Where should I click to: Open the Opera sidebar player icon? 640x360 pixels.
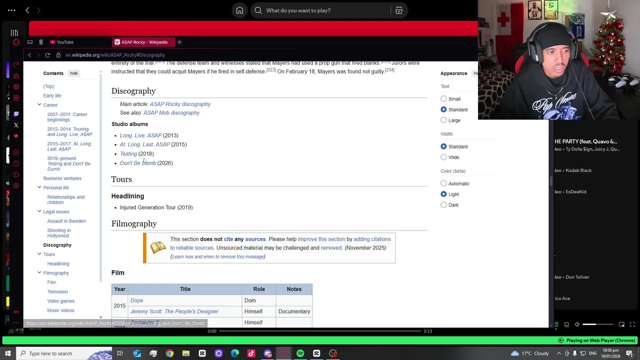16,152
